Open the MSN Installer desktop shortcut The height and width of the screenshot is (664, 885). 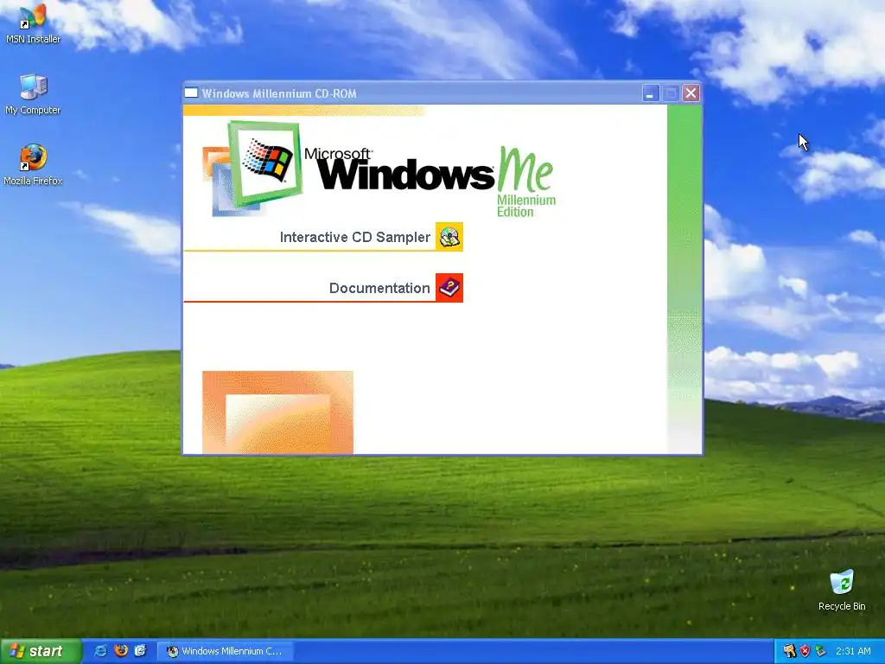pyautogui.click(x=33, y=23)
